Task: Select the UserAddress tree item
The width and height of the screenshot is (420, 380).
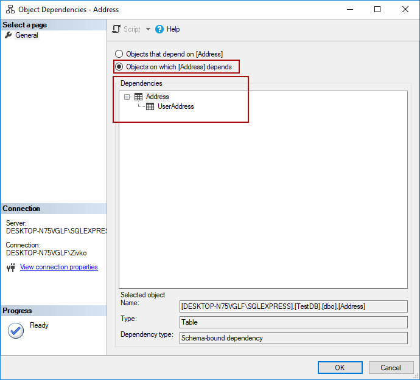Action: pyautogui.click(x=176, y=106)
